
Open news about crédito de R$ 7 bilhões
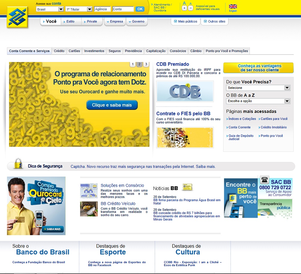click(187, 216)
